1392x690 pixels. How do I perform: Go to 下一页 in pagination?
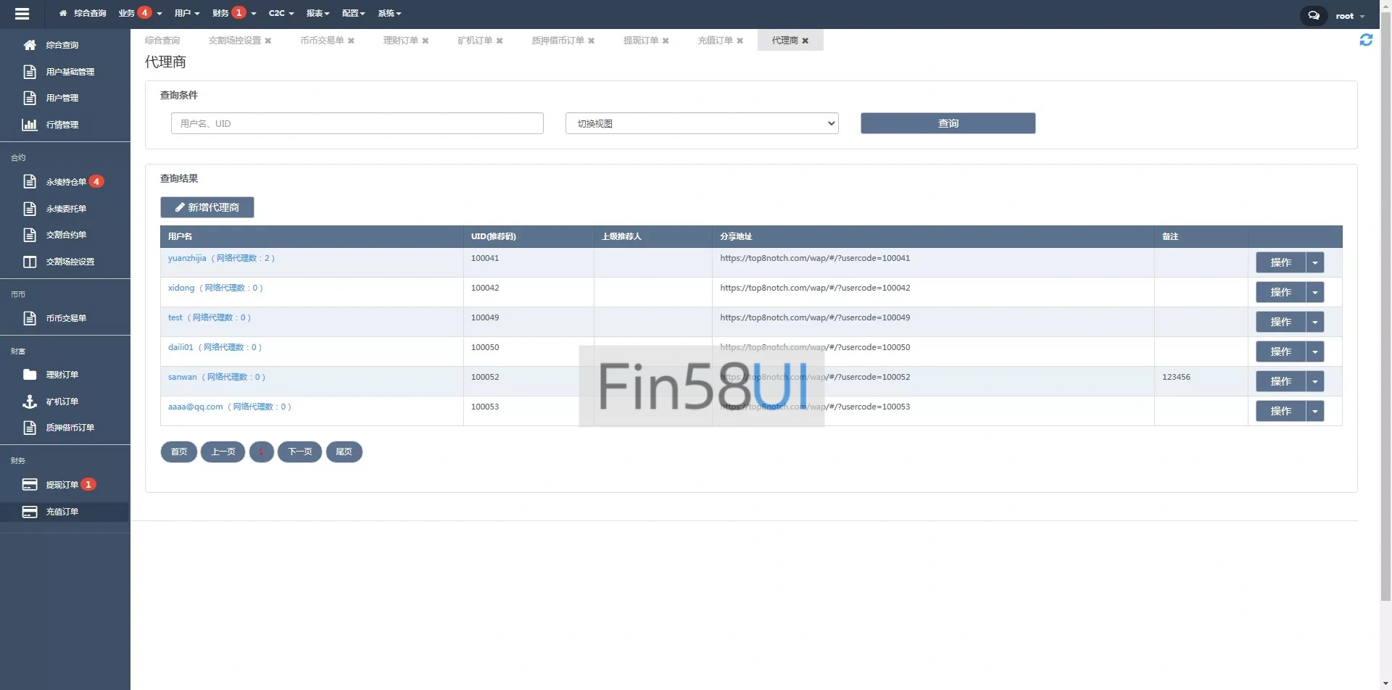(x=299, y=452)
